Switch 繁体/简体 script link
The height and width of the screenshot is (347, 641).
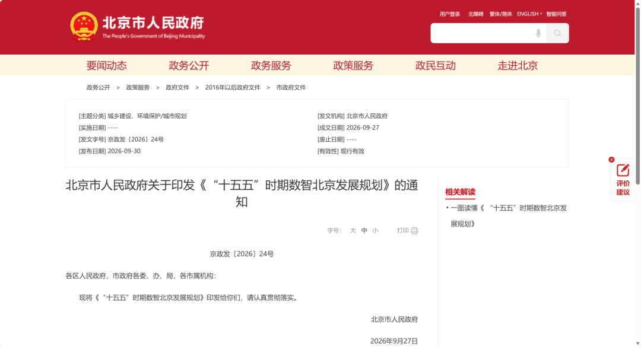click(501, 14)
